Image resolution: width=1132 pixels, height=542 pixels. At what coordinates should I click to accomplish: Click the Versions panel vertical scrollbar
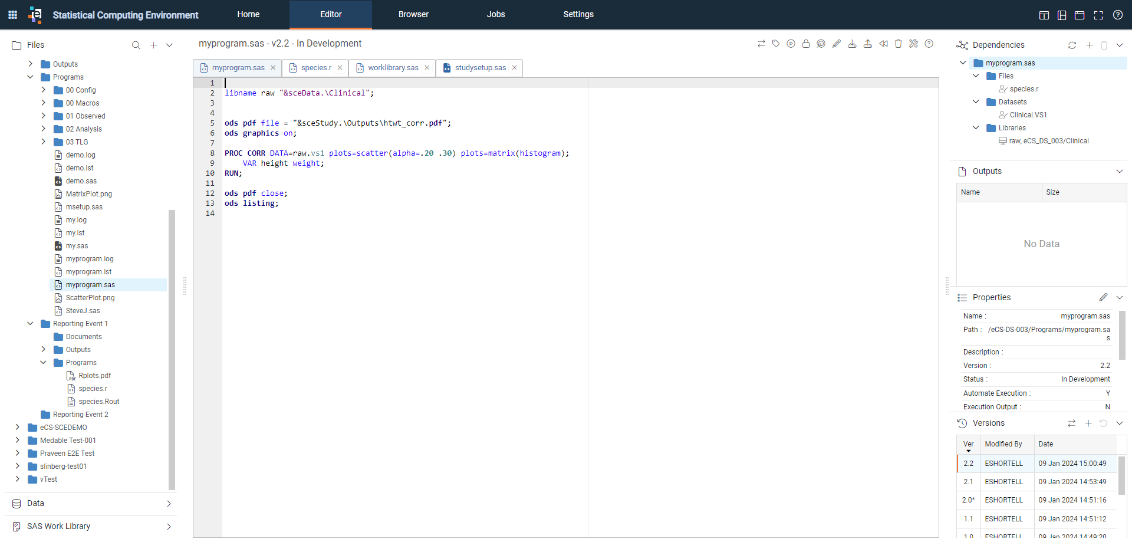[1122, 475]
